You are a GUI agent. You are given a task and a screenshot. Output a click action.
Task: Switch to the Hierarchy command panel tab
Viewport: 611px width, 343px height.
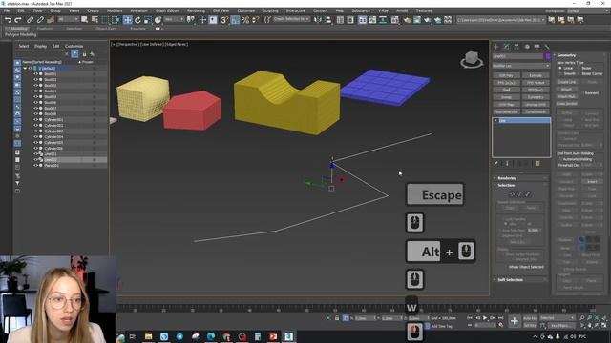(x=516, y=47)
